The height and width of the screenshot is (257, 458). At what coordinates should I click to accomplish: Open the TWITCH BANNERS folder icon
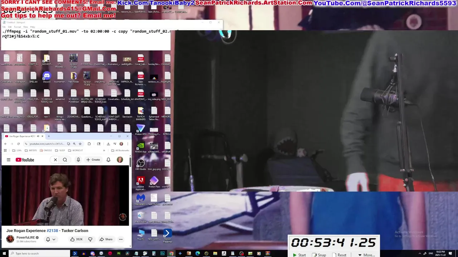coord(141,114)
